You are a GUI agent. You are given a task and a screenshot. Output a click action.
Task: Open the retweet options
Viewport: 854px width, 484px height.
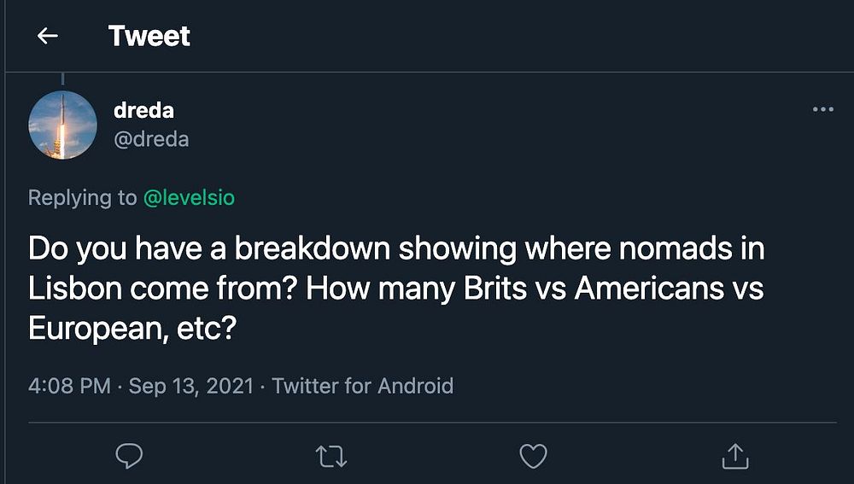tap(331, 457)
